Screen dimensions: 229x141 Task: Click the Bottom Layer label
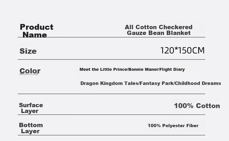(x=31, y=128)
